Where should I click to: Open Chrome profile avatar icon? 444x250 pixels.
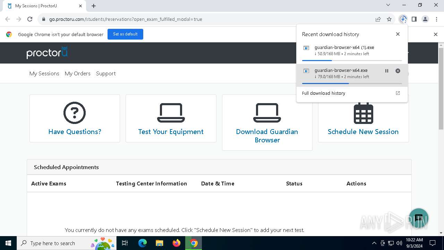[425, 19]
